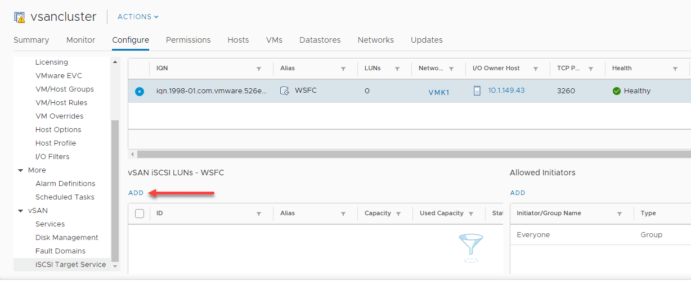
Task: Click the sidebar scroll up arrow
Action: pyautogui.click(x=115, y=61)
